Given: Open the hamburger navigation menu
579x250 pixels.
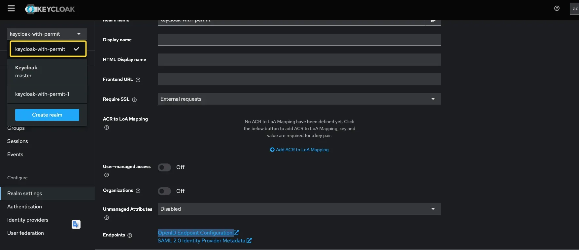Looking at the screenshot, I should (x=11, y=9).
